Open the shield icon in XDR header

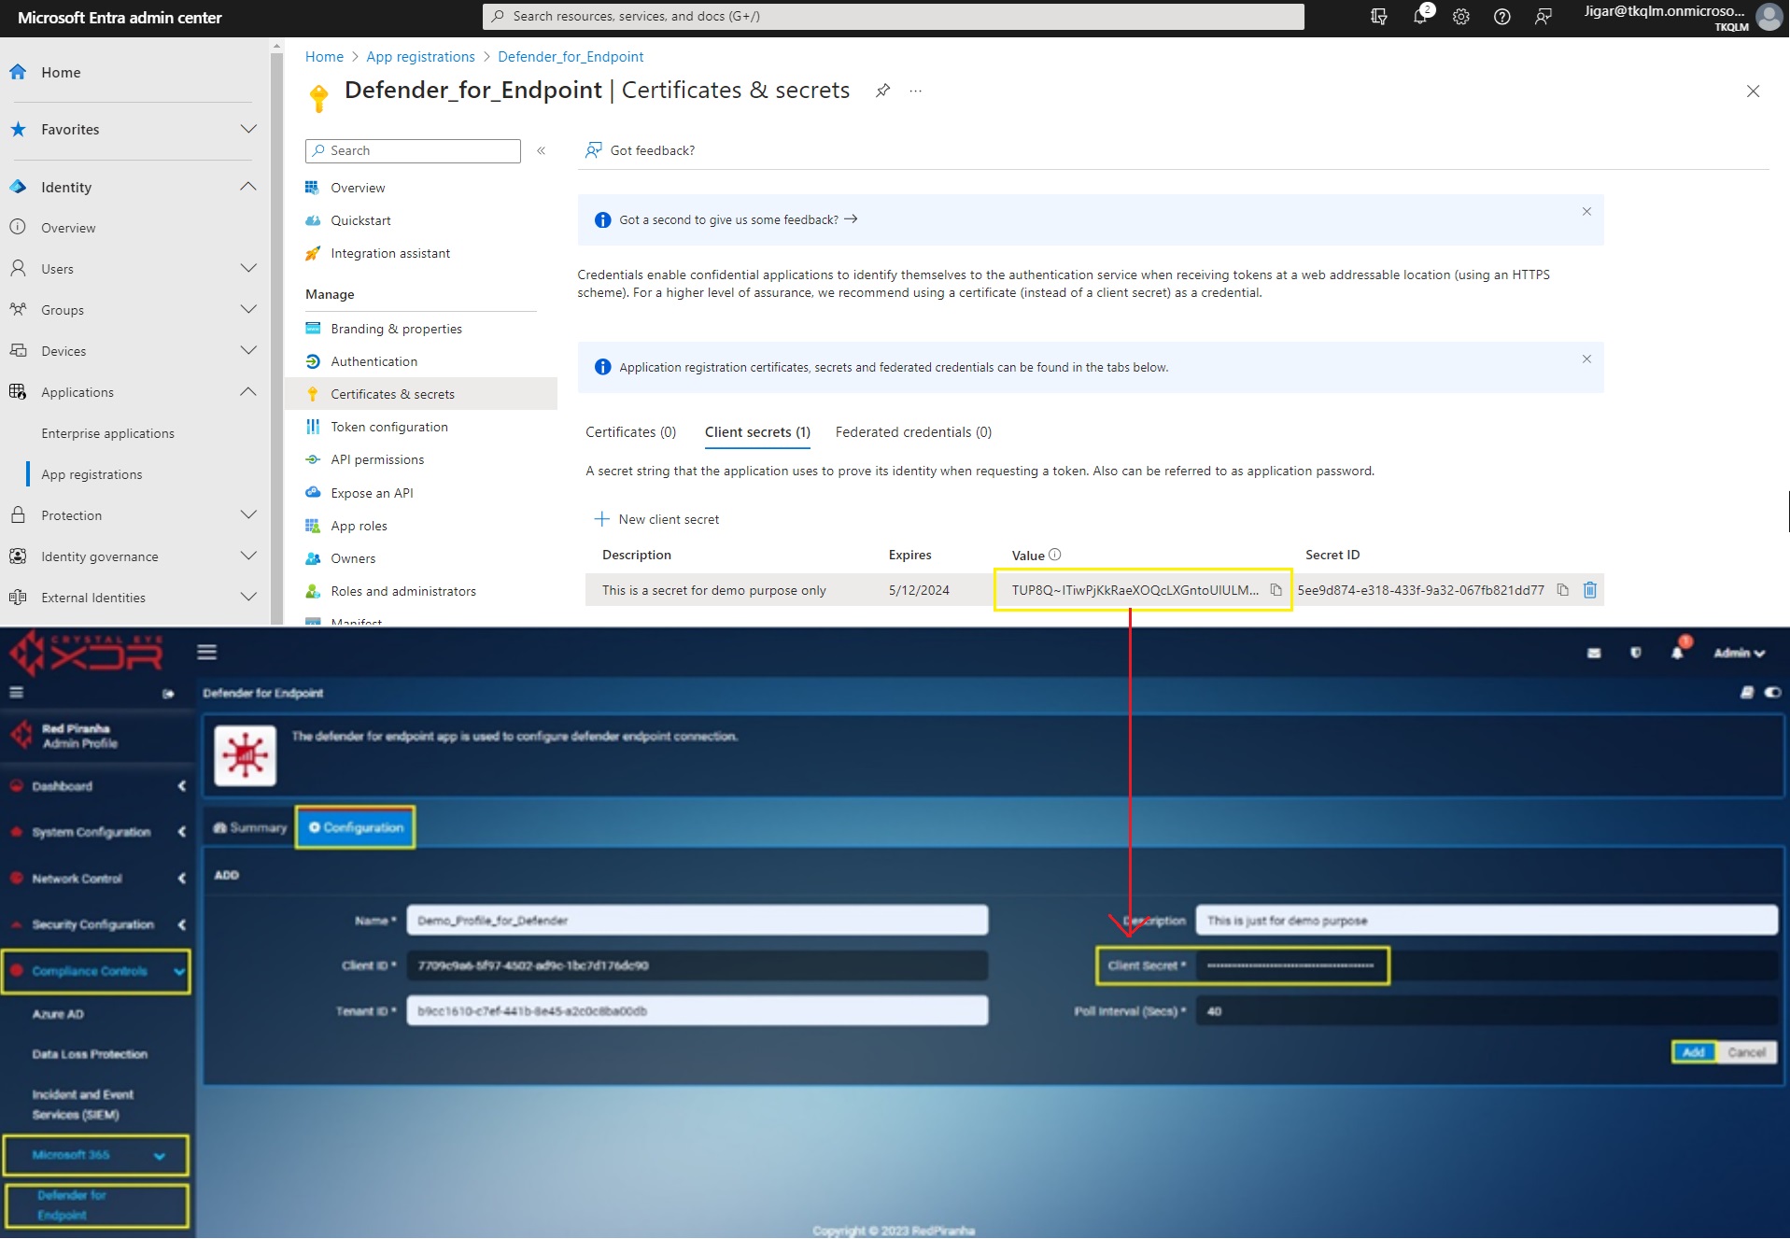click(1636, 654)
